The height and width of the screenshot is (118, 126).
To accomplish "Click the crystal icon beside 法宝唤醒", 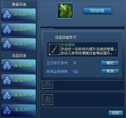I will (x=7, y=65).
